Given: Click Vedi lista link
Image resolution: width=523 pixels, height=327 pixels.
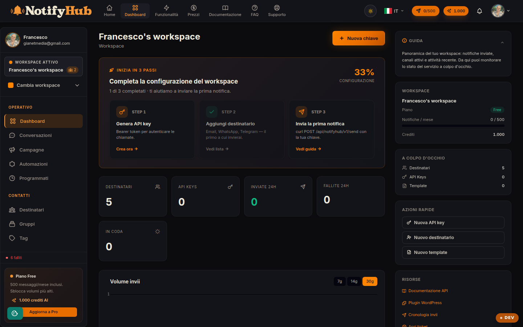Looking at the screenshot, I should pos(217,149).
